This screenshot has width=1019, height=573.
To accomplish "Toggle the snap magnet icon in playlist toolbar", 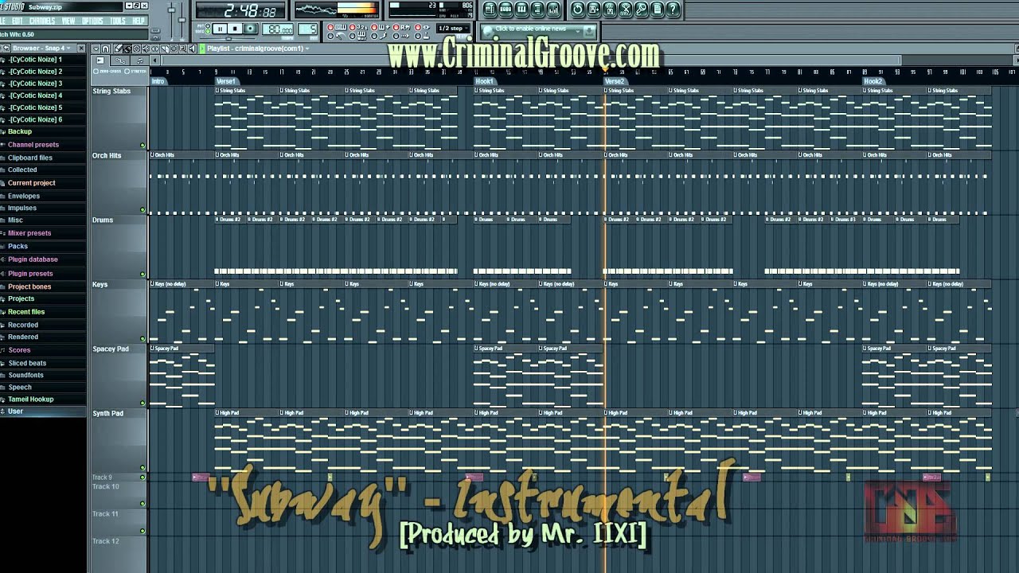I will pos(105,49).
